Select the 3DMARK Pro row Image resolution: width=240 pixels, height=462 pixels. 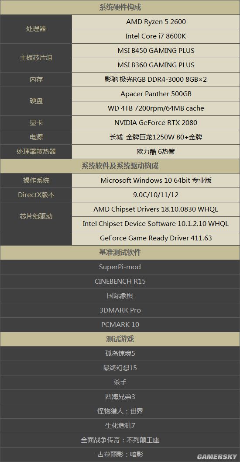coord(120,311)
